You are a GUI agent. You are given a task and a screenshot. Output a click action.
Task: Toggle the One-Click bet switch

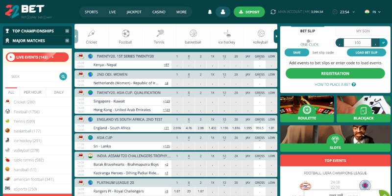click(310, 41)
